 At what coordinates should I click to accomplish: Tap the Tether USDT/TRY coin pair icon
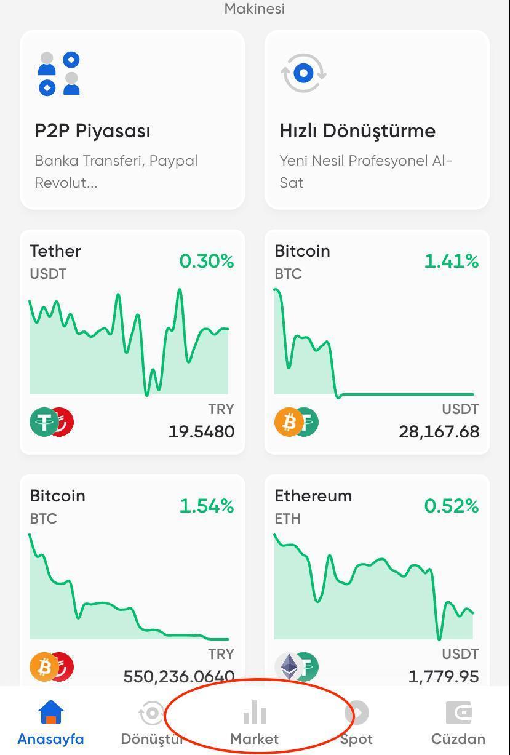(x=52, y=422)
